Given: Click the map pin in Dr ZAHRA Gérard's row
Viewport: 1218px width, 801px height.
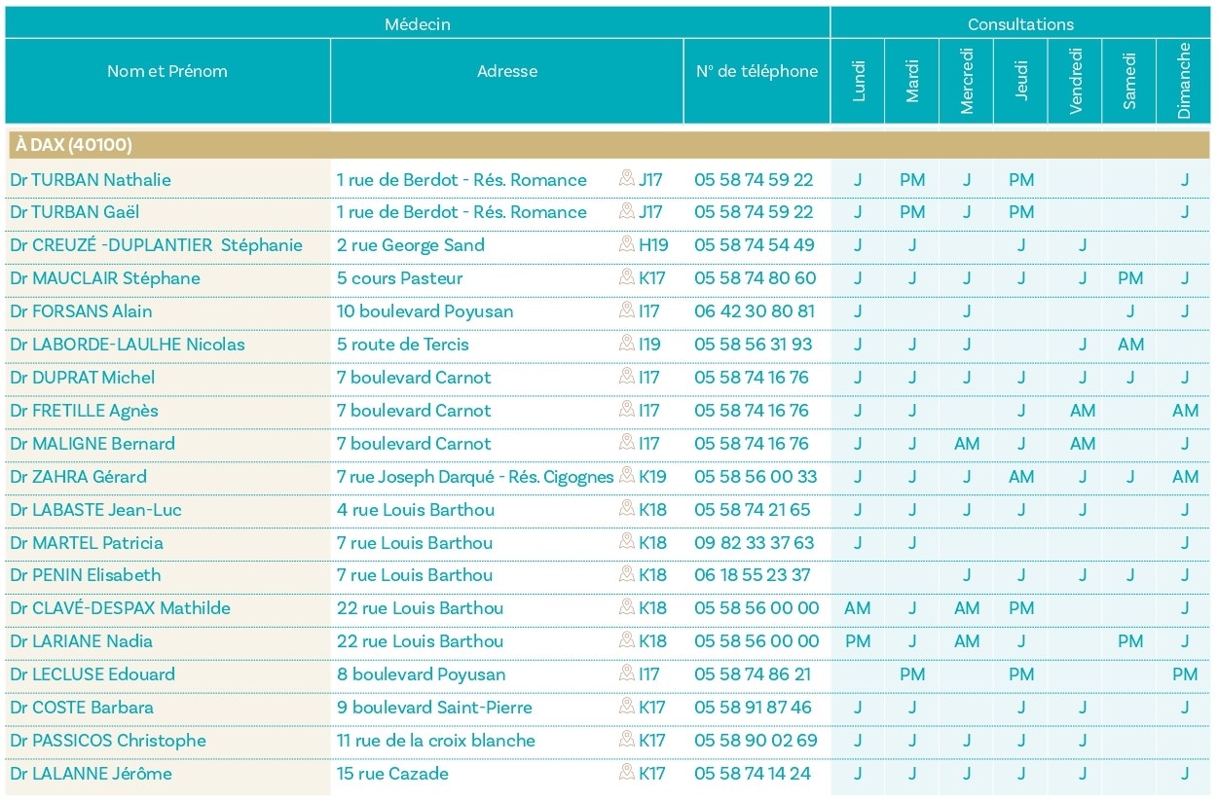Looking at the screenshot, I should [x=627, y=475].
